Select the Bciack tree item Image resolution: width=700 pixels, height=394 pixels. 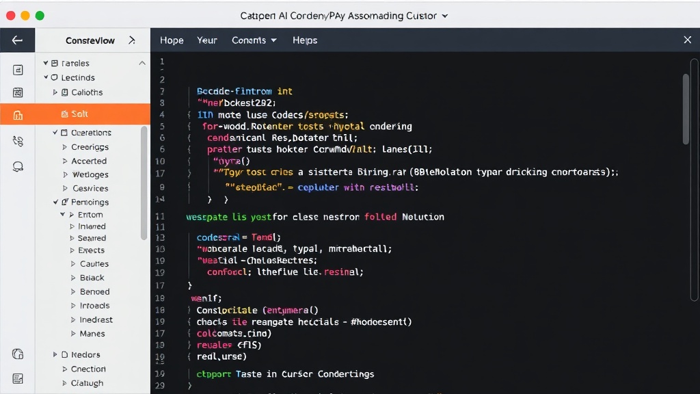point(92,278)
